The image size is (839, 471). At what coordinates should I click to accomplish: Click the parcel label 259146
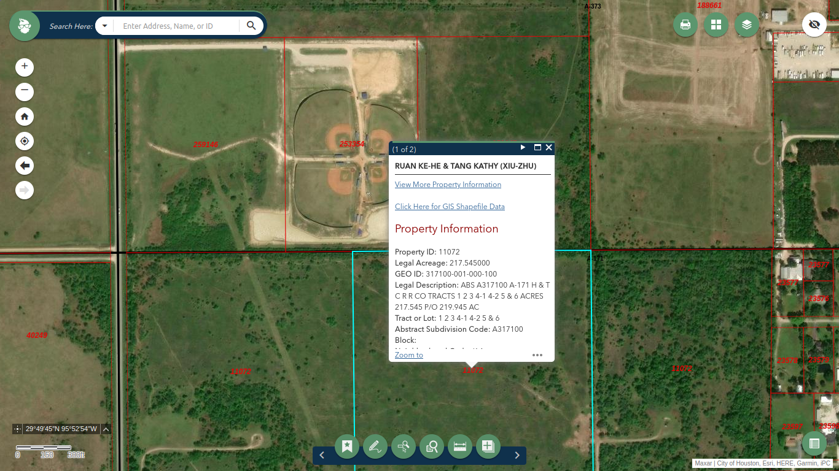[x=206, y=145]
